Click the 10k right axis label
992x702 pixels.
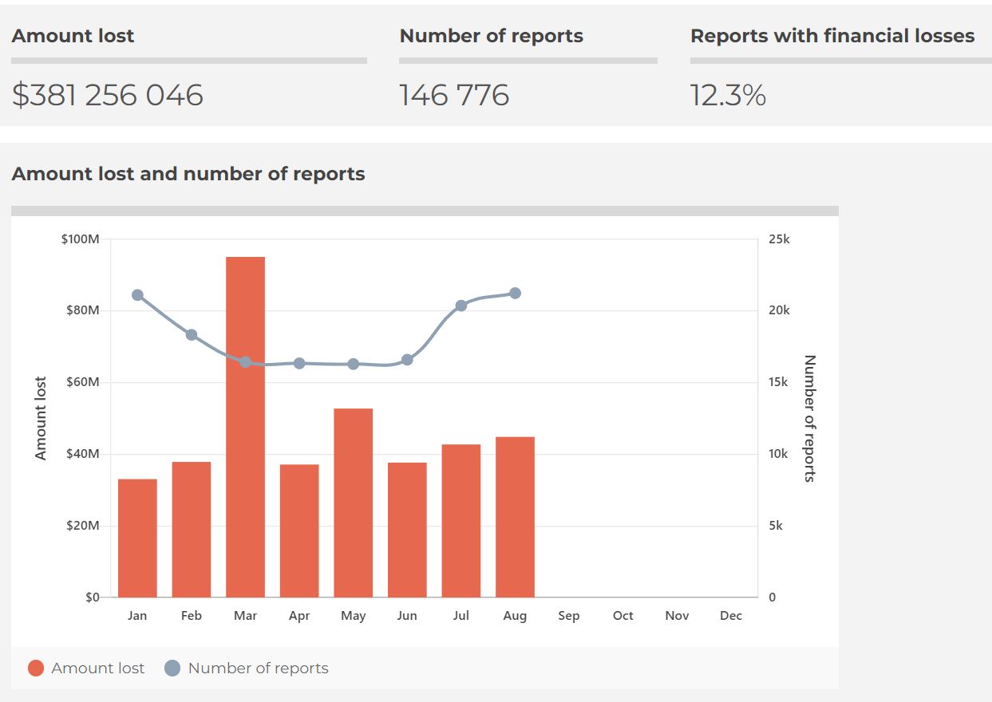[x=778, y=454]
